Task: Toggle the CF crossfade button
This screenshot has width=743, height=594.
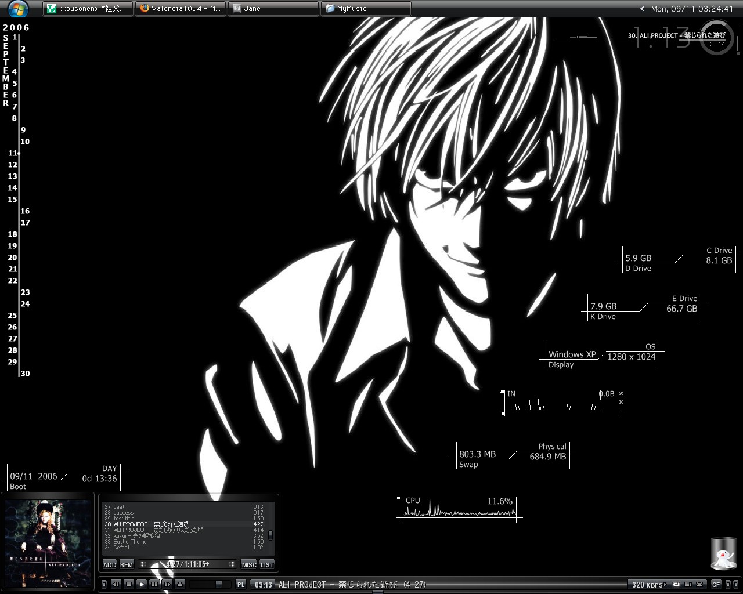Action: click(716, 585)
